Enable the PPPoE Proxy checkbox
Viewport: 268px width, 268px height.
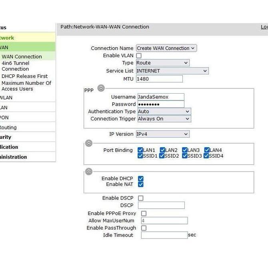pyautogui.click(x=144, y=214)
